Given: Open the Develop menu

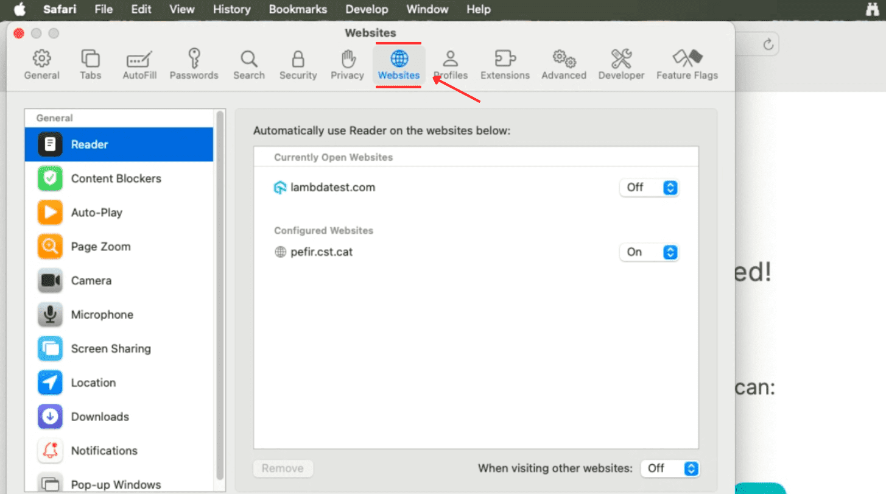Looking at the screenshot, I should tap(367, 9).
